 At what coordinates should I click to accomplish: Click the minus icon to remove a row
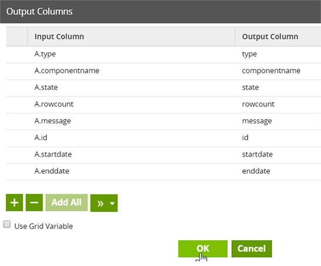(x=34, y=203)
